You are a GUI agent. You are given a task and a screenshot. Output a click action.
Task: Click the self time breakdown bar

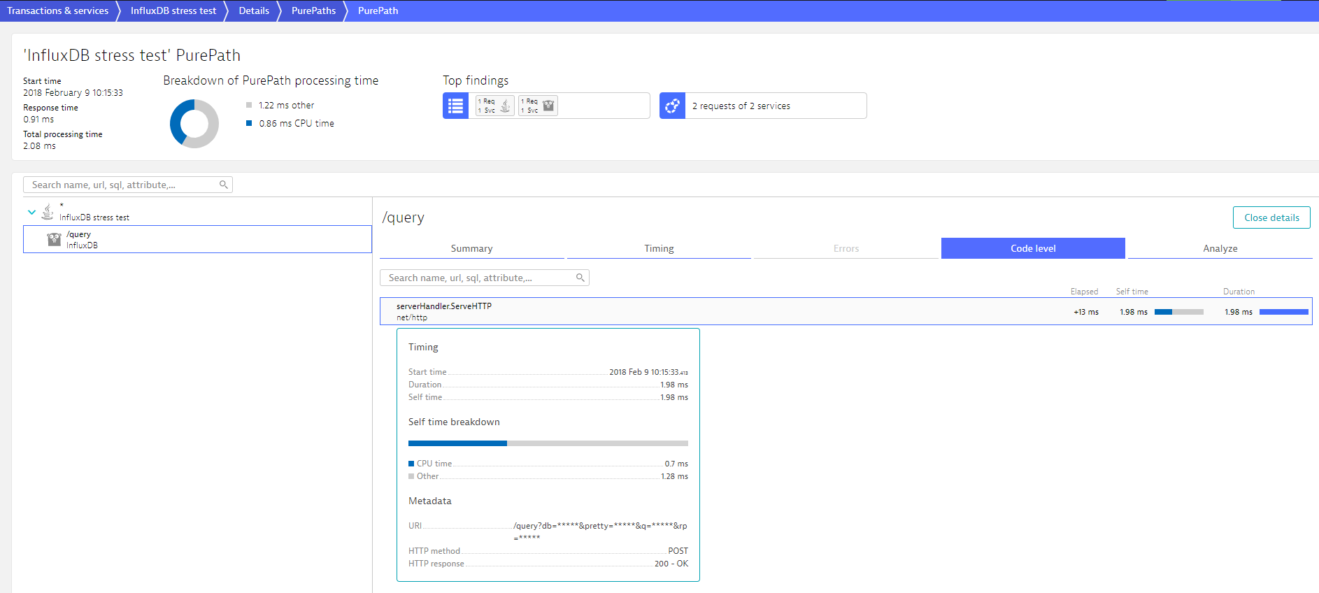click(548, 443)
